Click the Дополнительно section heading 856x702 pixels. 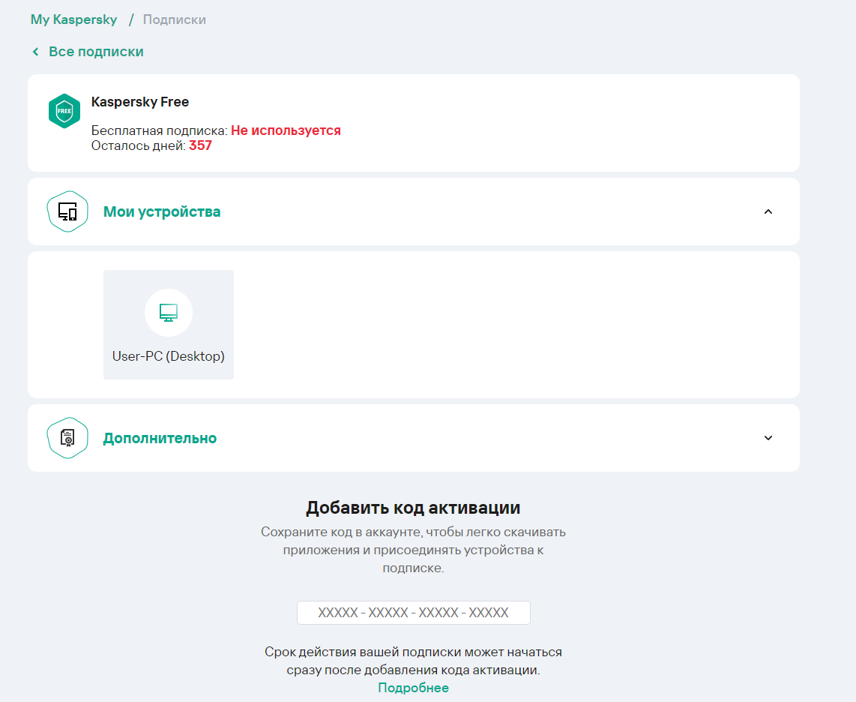(x=160, y=438)
